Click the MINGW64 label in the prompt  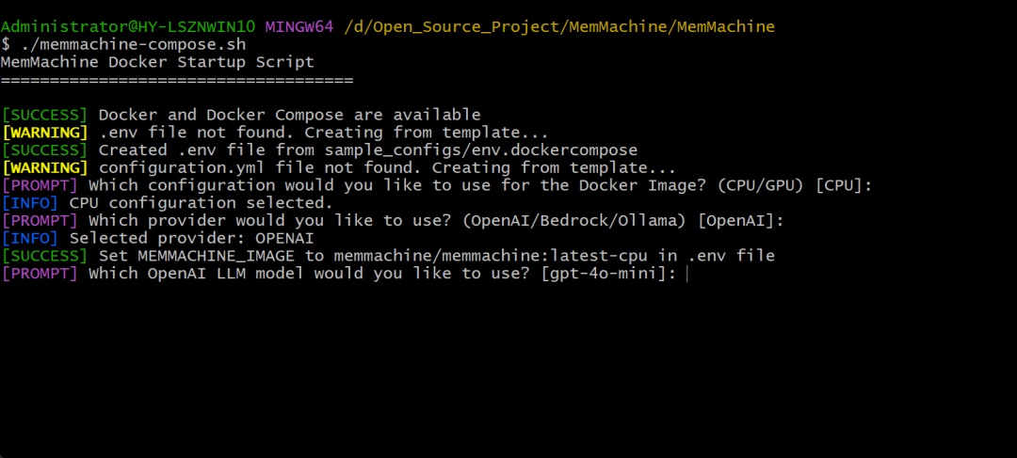pos(299,27)
